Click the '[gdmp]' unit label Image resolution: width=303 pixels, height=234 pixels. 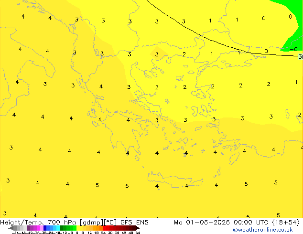[92, 223]
